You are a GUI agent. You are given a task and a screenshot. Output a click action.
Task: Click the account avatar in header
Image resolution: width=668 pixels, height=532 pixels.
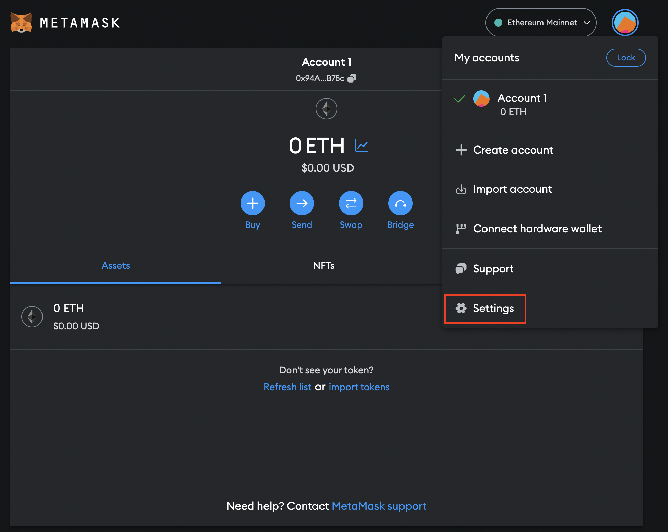click(x=625, y=23)
